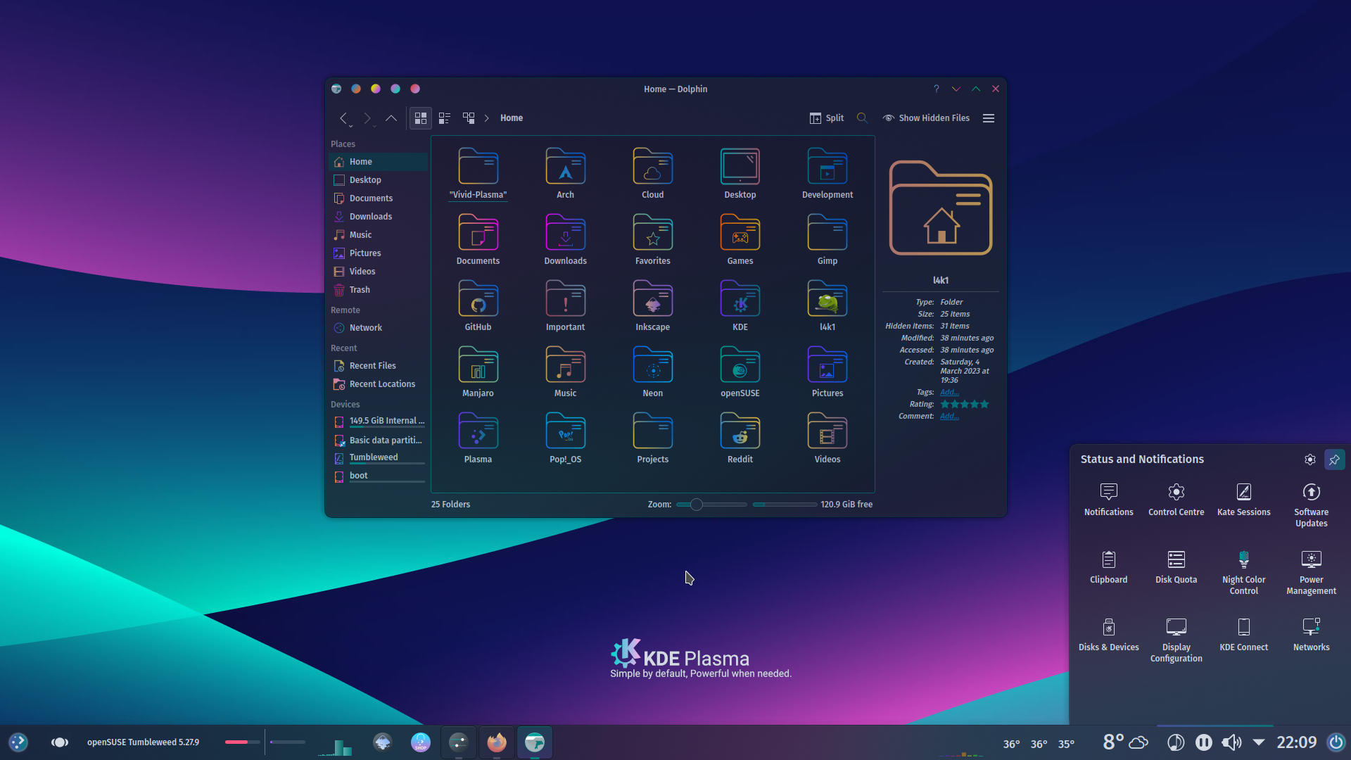The height and width of the screenshot is (760, 1351).
Task: Click Home in the location breadcrumb
Action: tap(512, 118)
